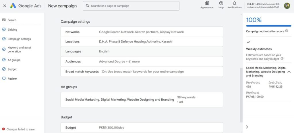
Task: Open the Budget PKR9,300.00/day row
Action: (x=142, y=128)
